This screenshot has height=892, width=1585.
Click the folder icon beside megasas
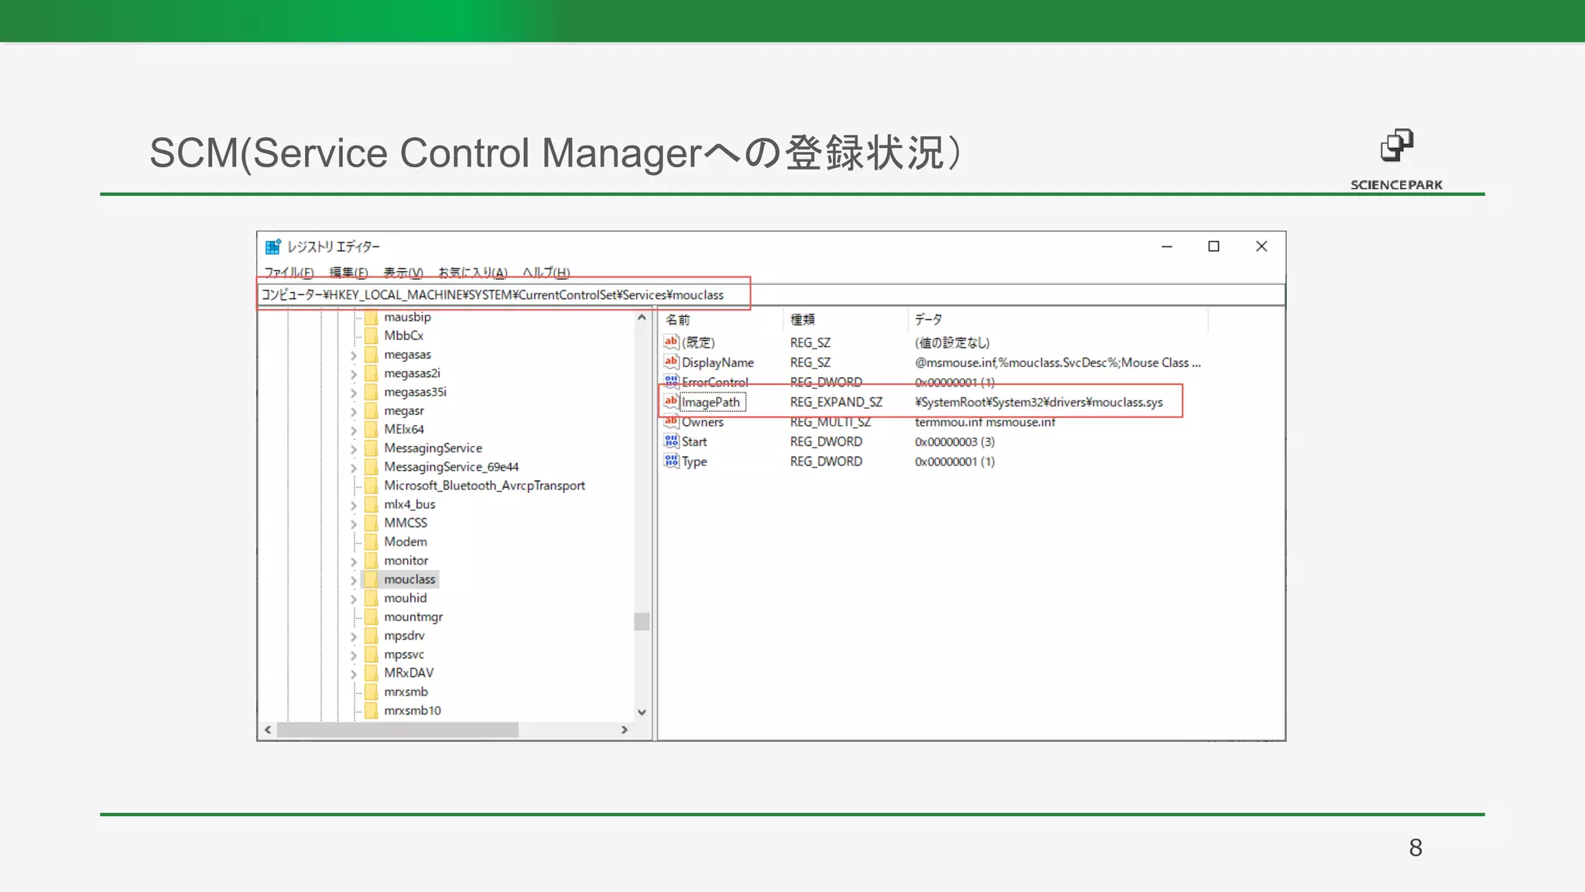pyautogui.click(x=371, y=355)
